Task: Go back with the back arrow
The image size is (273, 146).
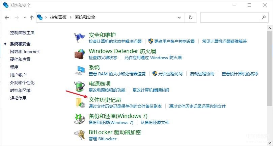Action: tap(7, 18)
